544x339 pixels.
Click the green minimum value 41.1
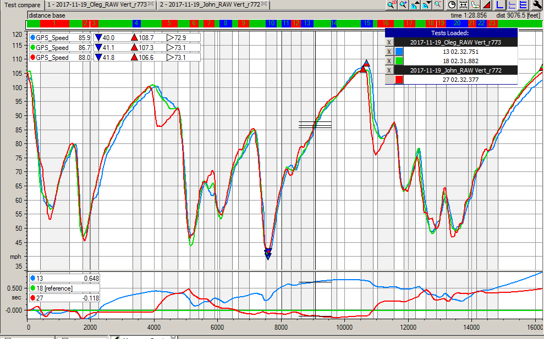tap(108, 47)
